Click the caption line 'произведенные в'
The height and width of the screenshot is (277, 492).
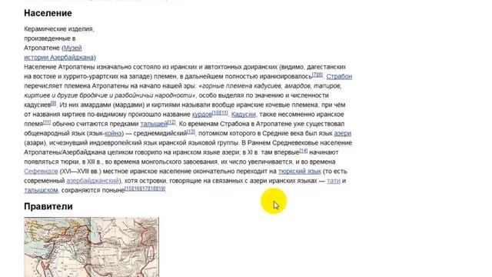pyautogui.click(x=49, y=38)
